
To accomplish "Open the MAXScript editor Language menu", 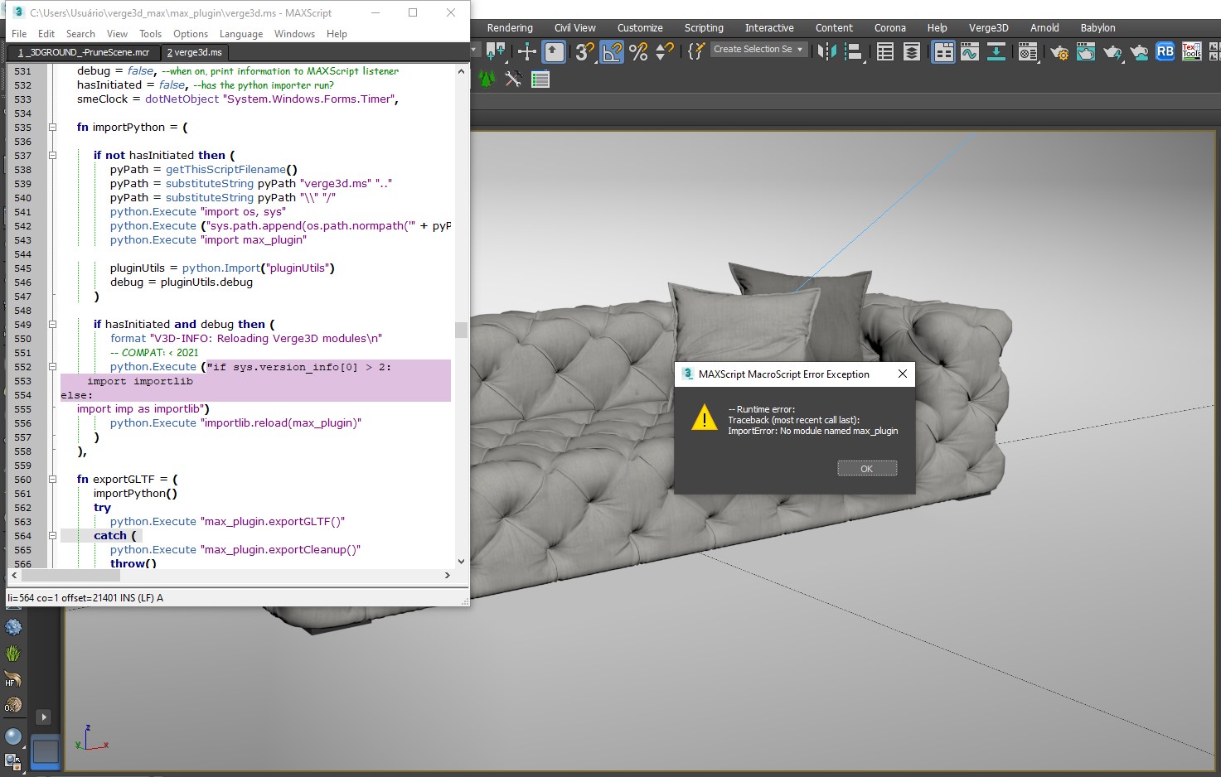I will tap(241, 34).
